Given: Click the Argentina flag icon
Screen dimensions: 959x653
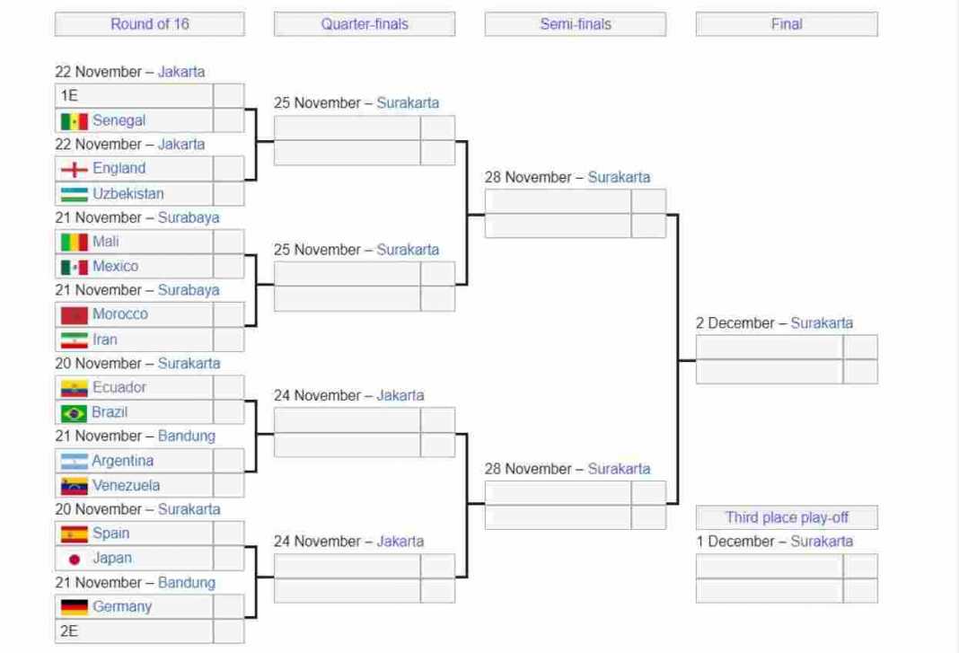Looking at the screenshot, I should pyautogui.click(x=74, y=462).
